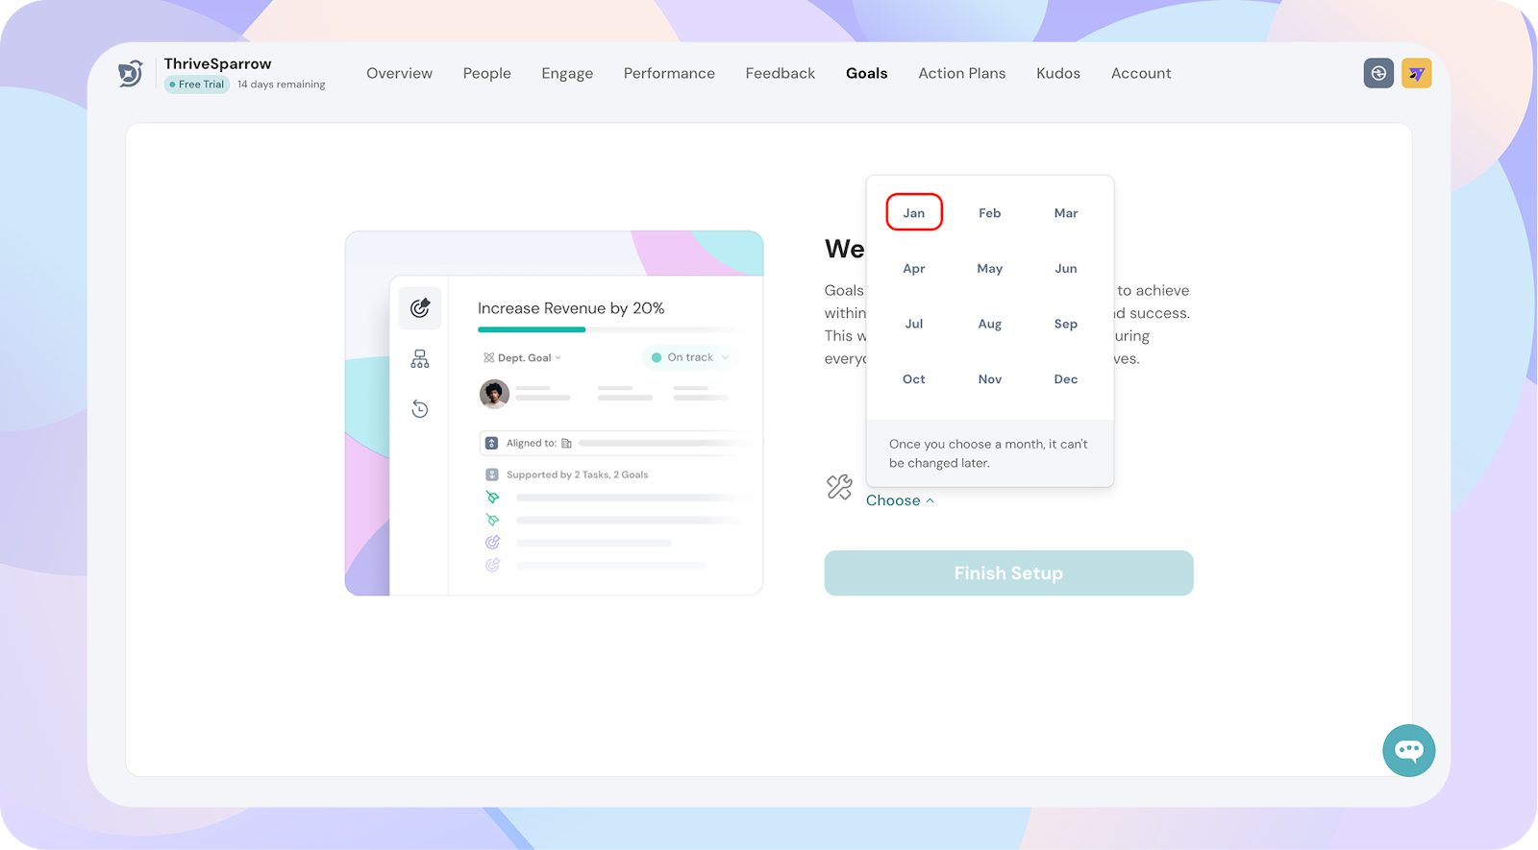Click the wrench and screwdriver setup icon
1538x850 pixels.
click(x=839, y=487)
